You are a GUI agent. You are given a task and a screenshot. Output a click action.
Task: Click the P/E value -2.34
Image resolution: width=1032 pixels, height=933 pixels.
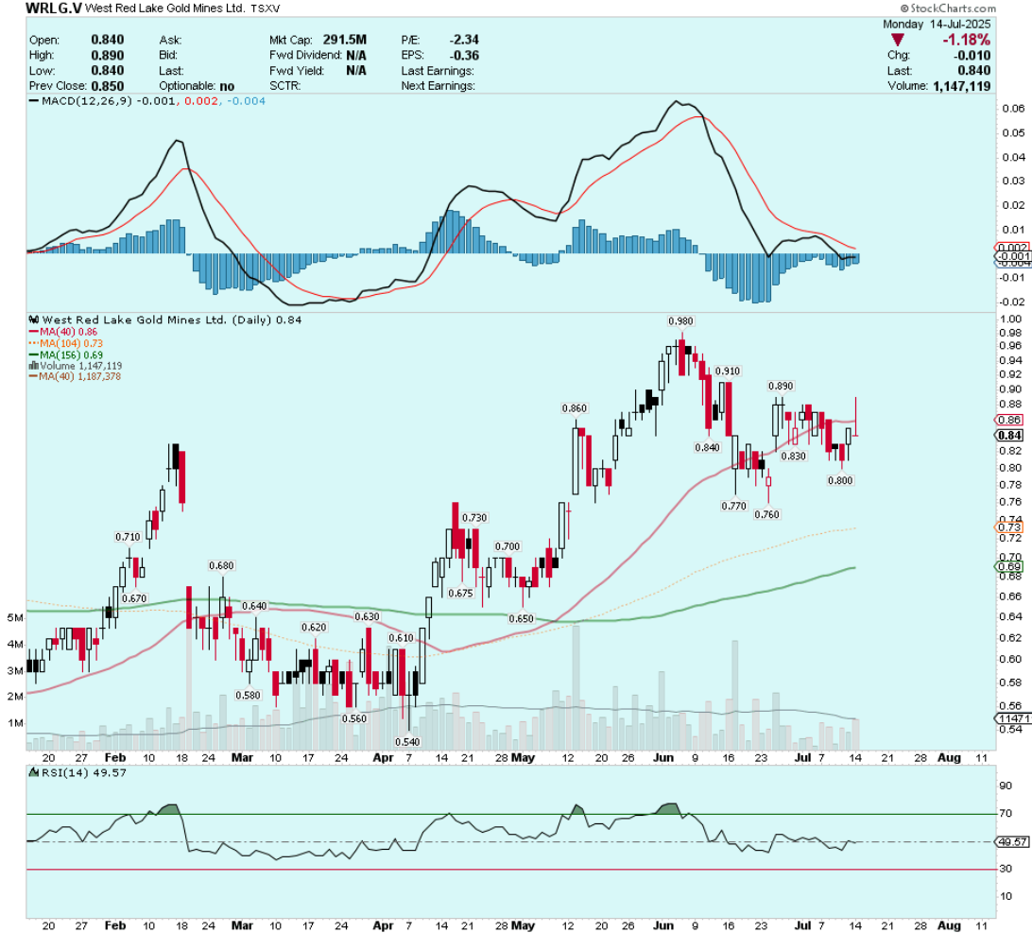coord(464,40)
